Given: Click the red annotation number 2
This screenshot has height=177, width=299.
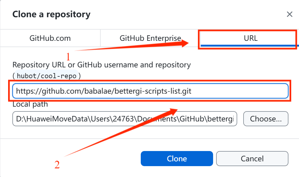Looking at the screenshot, I should (x=57, y=165).
